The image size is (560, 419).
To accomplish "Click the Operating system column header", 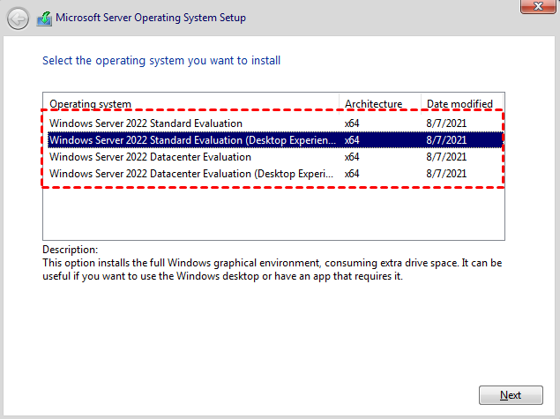I will coord(91,104).
